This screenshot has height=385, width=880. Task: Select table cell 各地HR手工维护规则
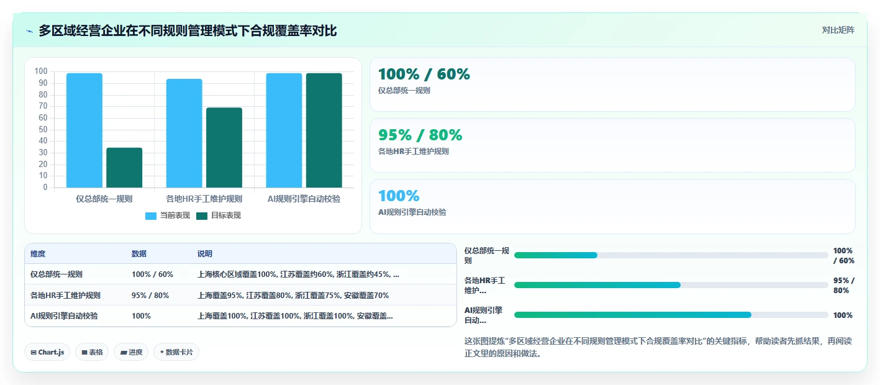(x=75, y=295)
